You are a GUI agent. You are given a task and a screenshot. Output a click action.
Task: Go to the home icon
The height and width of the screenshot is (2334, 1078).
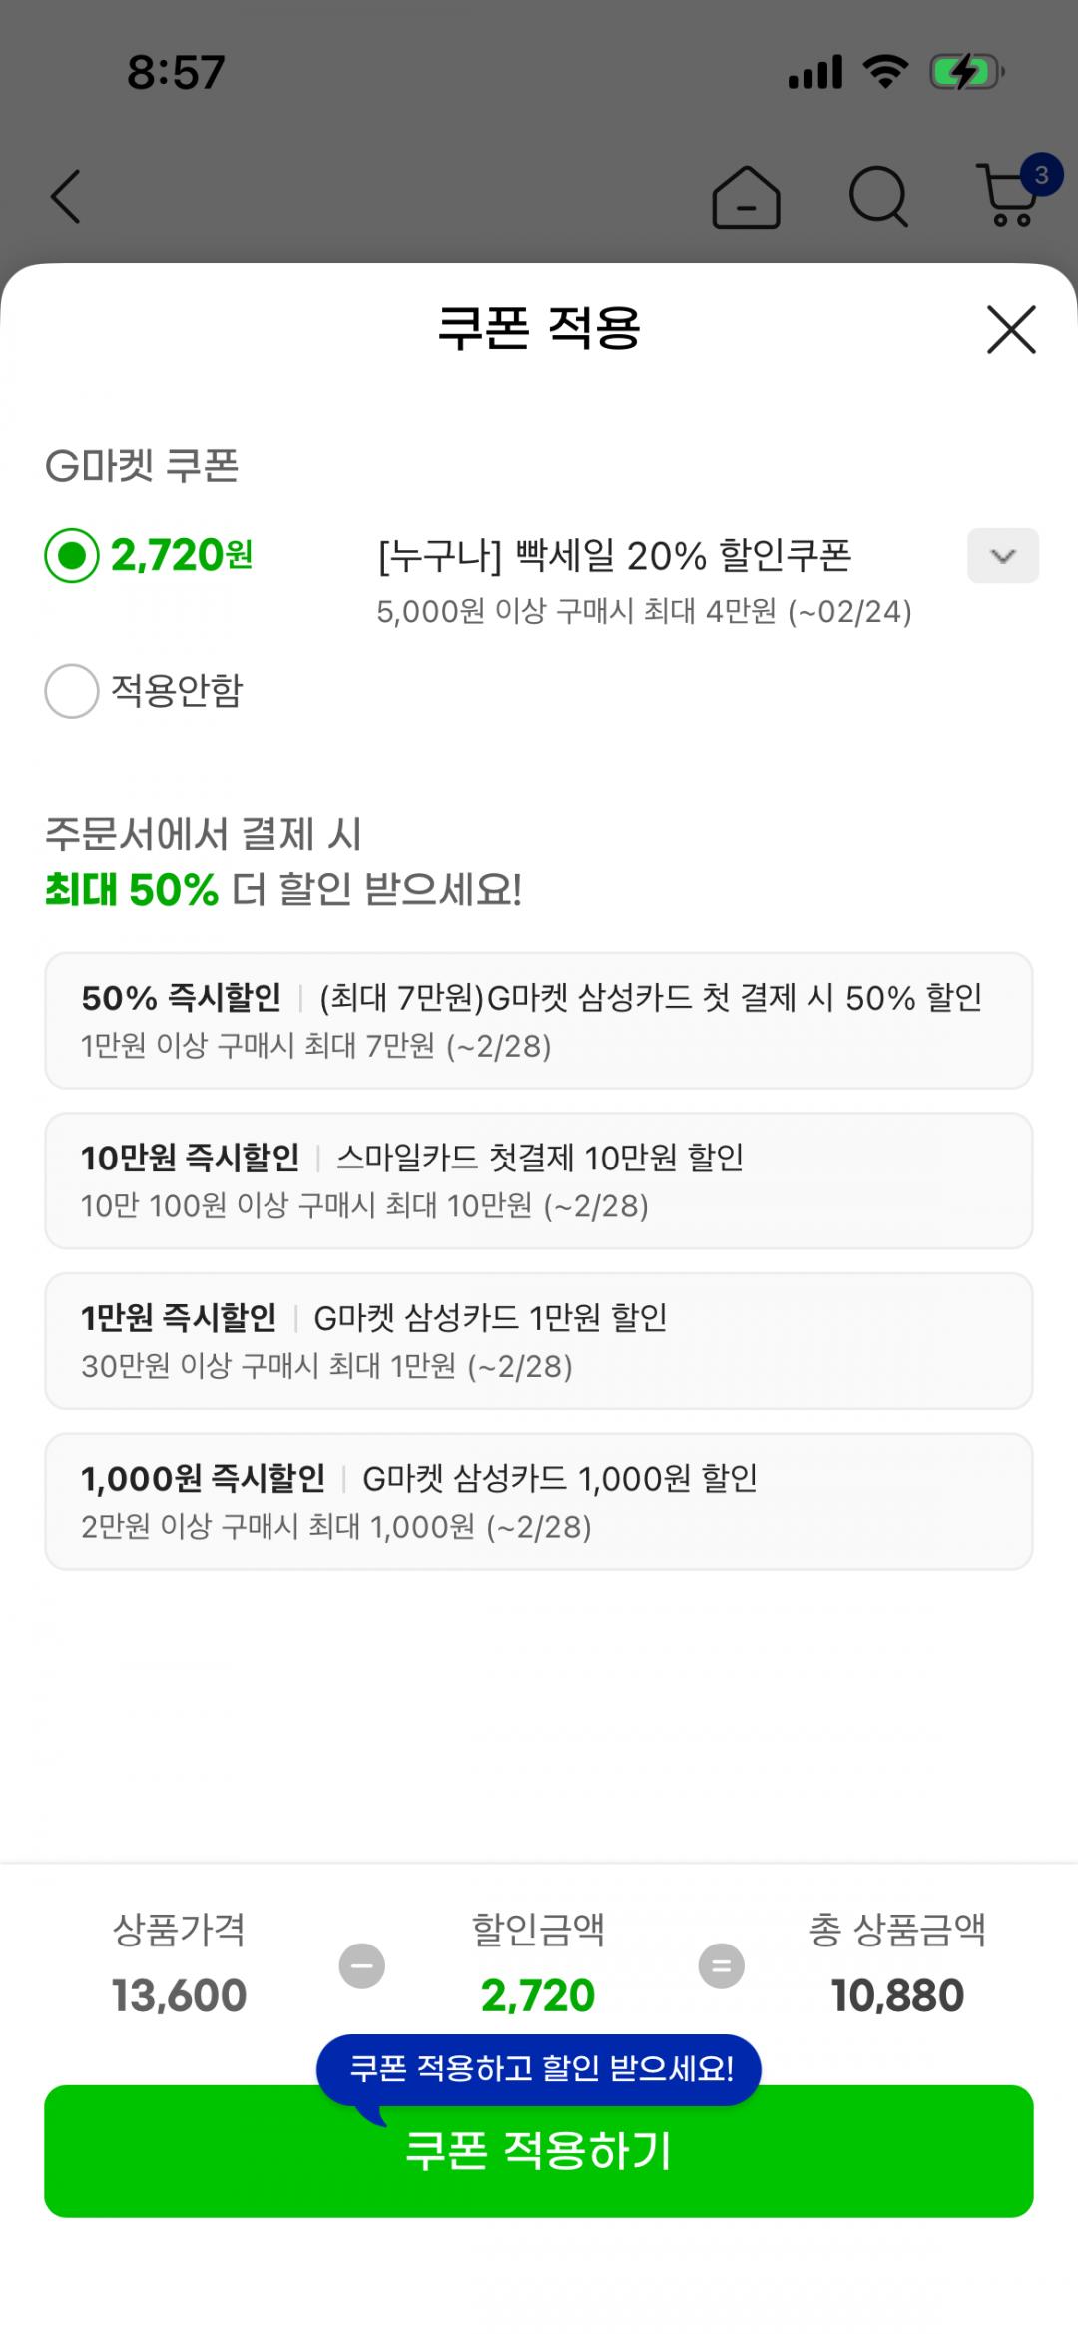tap(746, 197)
